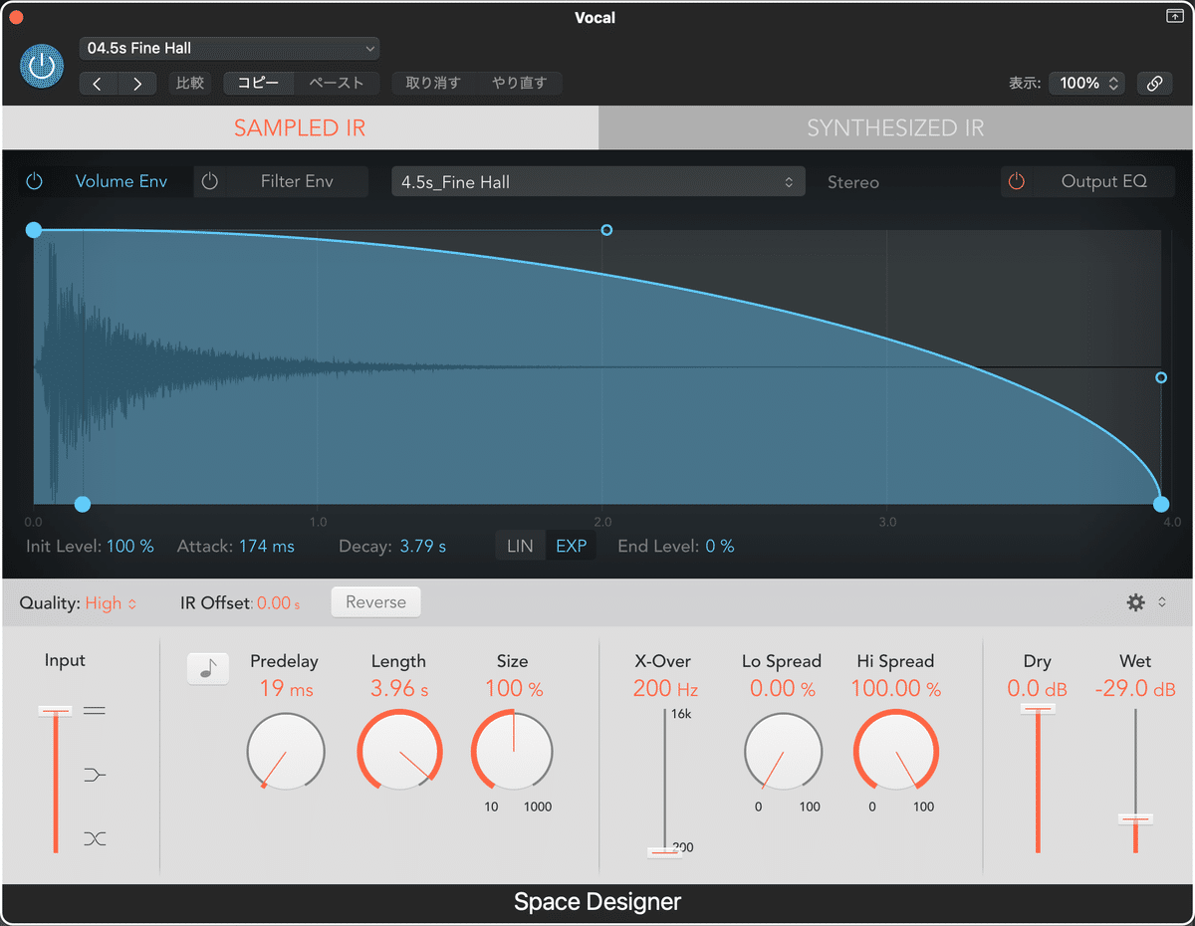Select the Volume Env view
Viewport: 1195px width, 926px height.
click(121, 181)
